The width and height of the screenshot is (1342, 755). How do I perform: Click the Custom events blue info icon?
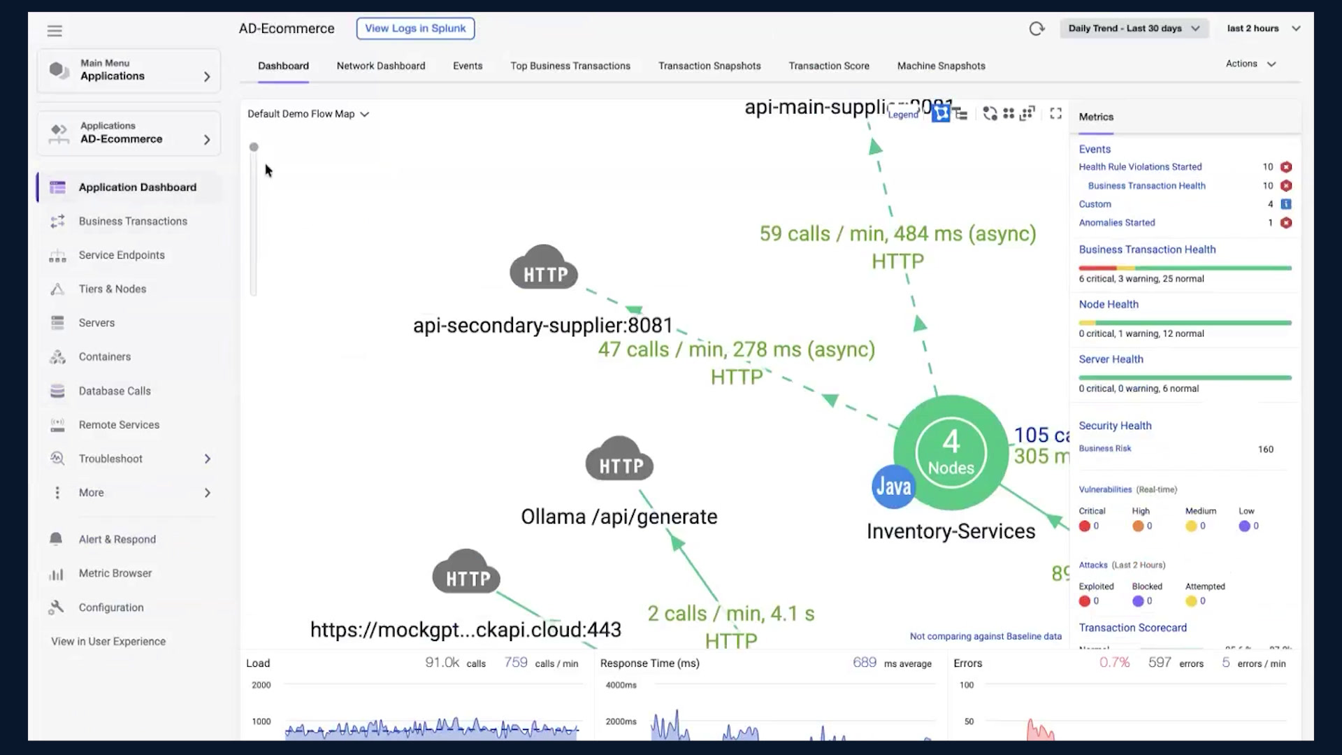pyautogui.click(x=1286, y=204)
